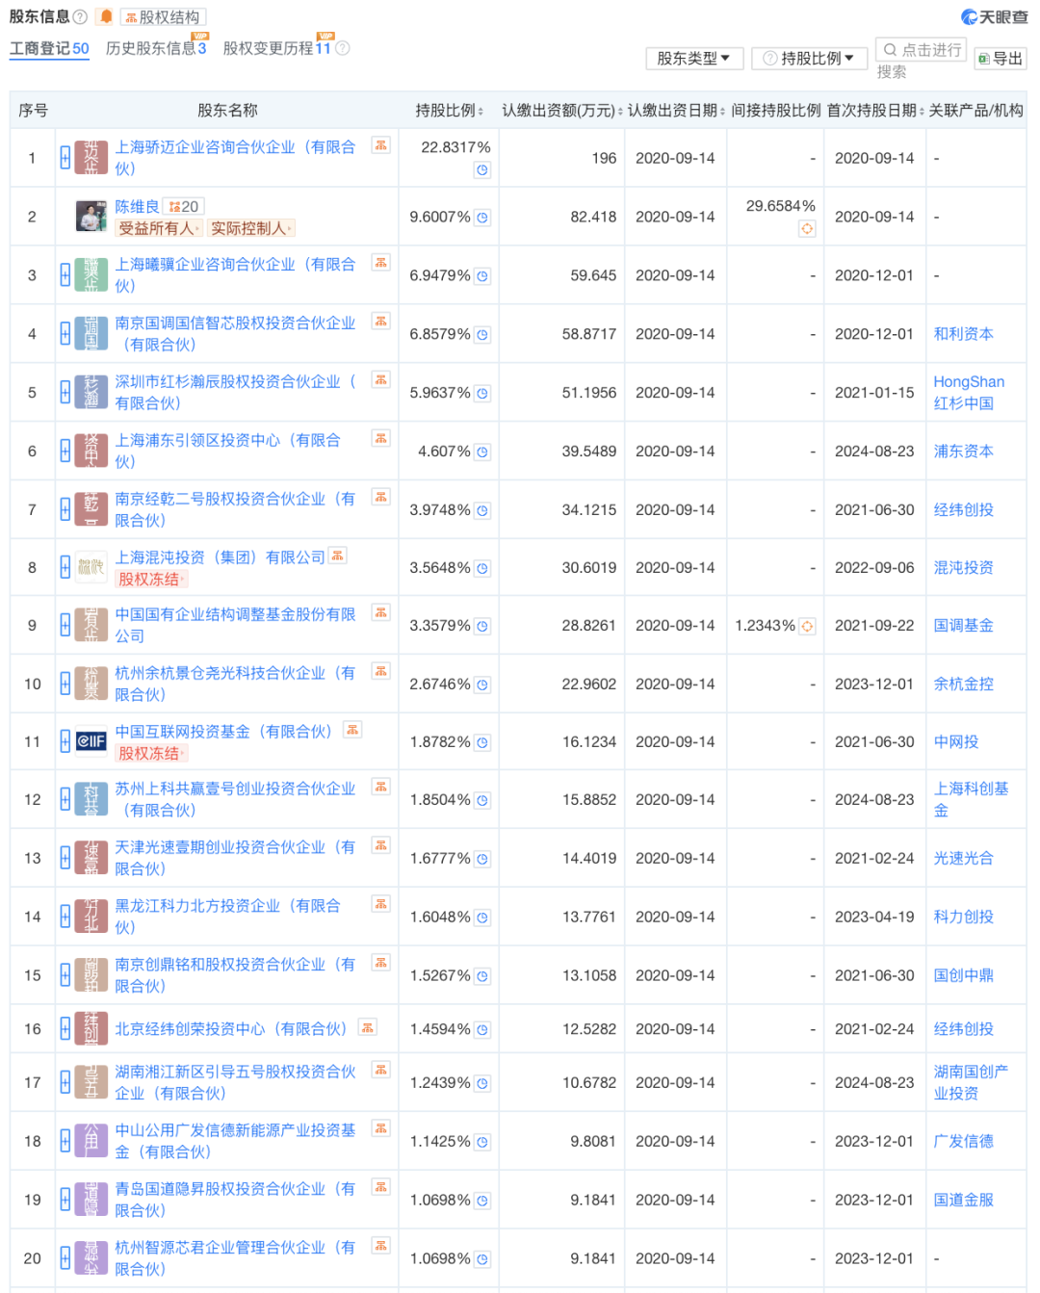
Task: Expand the 受益所有人 tag arrow
Action: tap(197, 228)
